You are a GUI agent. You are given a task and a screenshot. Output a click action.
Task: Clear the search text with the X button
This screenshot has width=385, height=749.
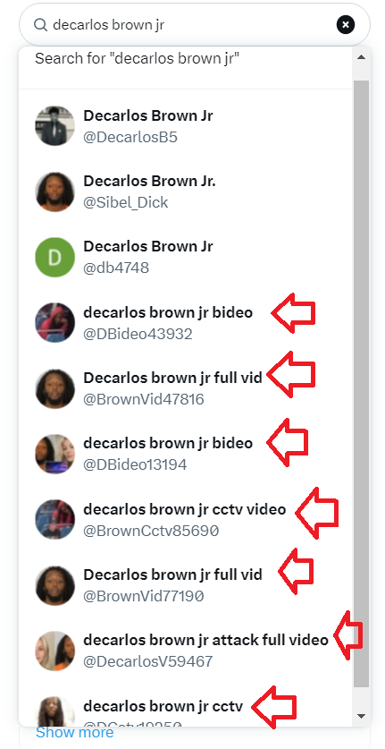click(x=346, y=25)
